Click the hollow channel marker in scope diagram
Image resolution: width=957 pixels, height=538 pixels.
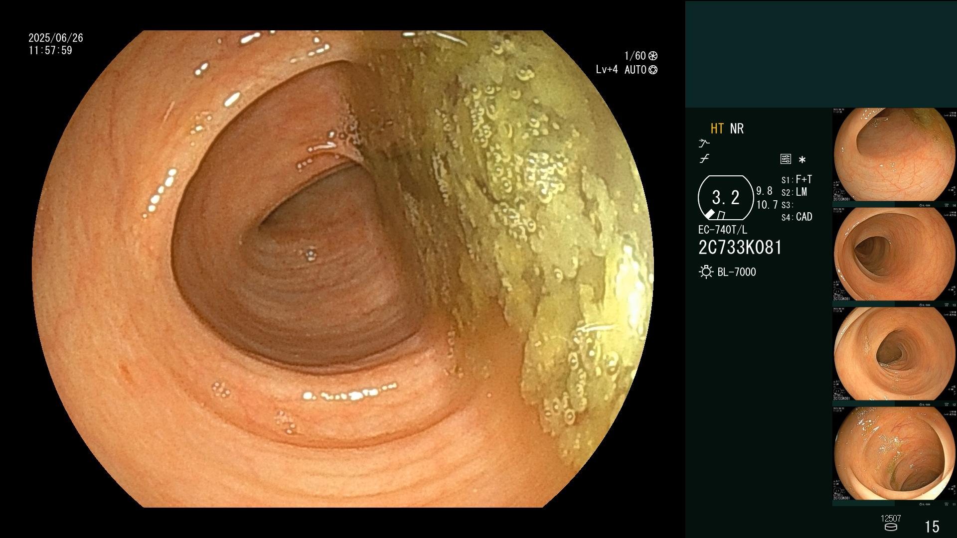pos(721,215)
